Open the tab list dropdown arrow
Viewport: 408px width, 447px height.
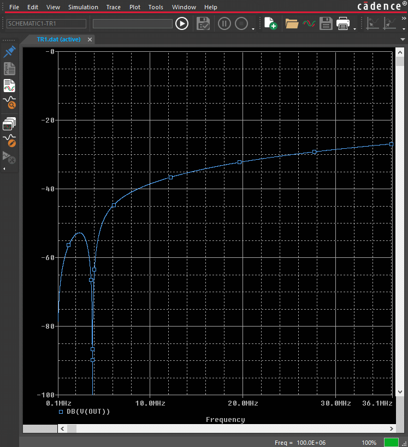click(403, 39)
